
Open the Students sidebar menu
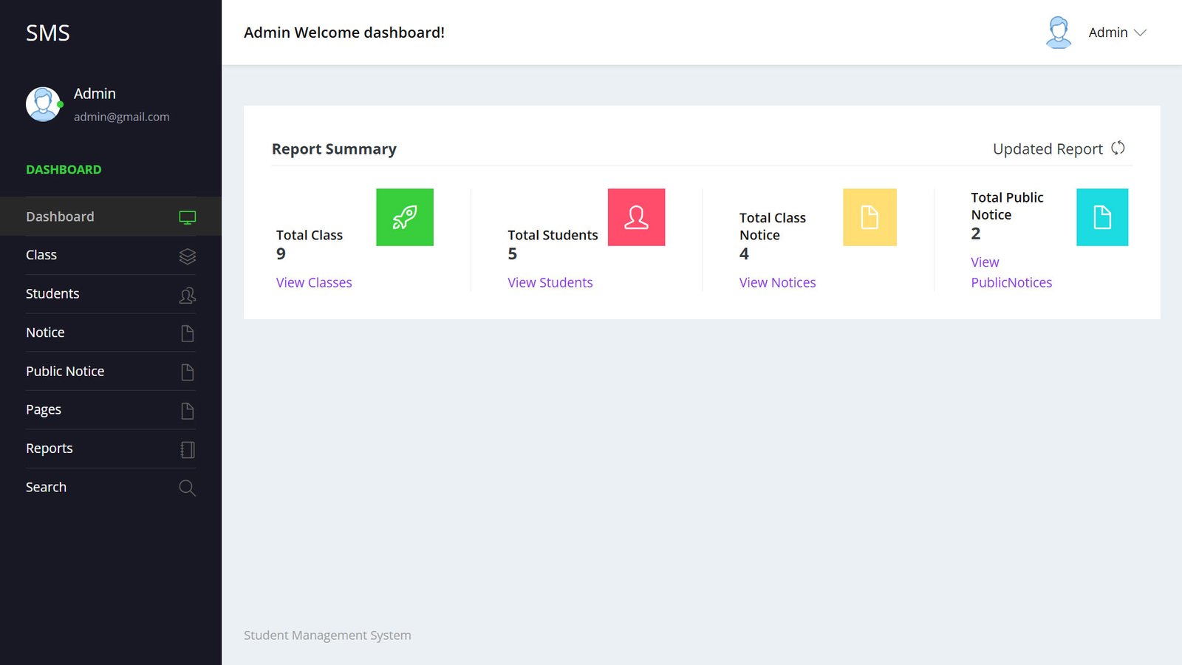coord(111,293)
